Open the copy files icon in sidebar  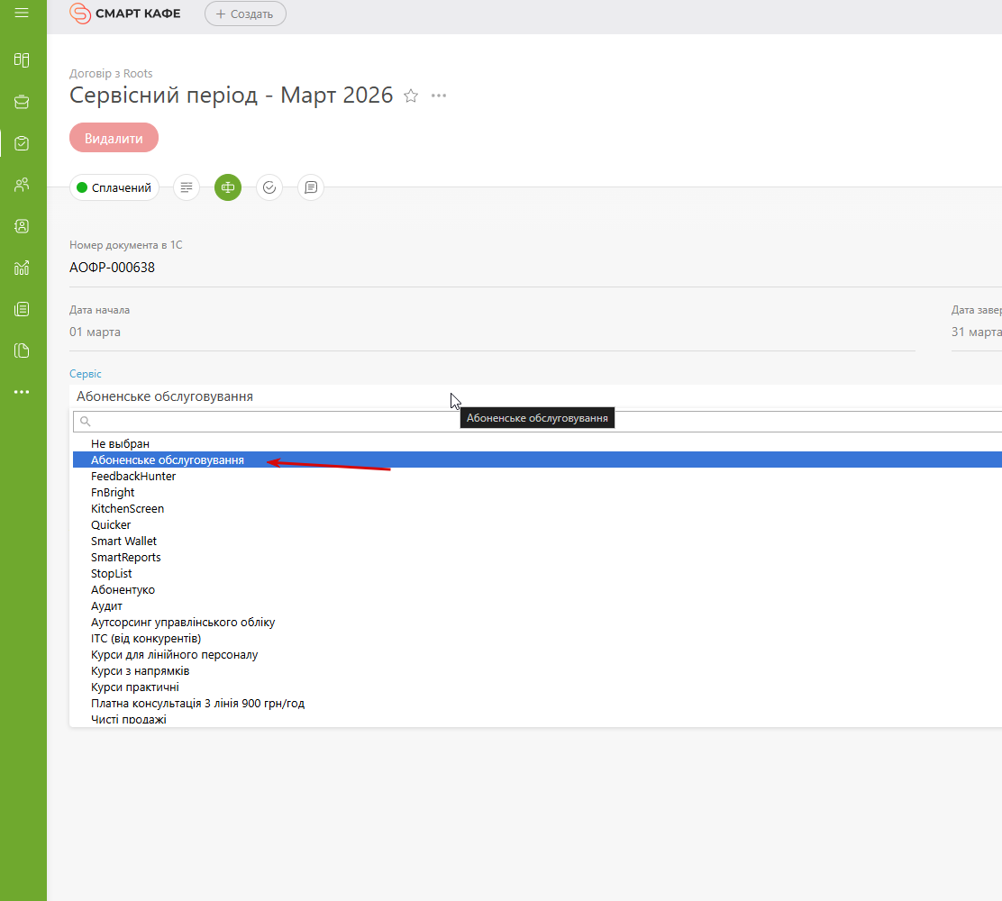(x=22, y=350)
